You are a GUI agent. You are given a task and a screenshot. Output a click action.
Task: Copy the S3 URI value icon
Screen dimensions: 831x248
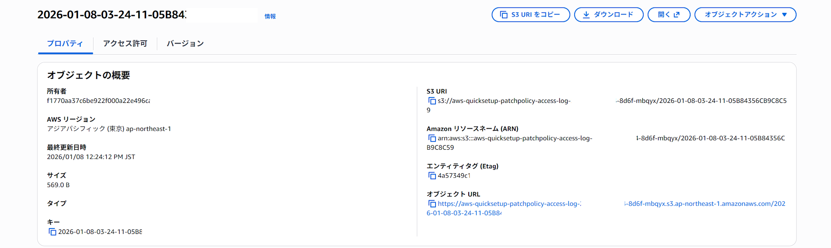(x=432, y=101)
